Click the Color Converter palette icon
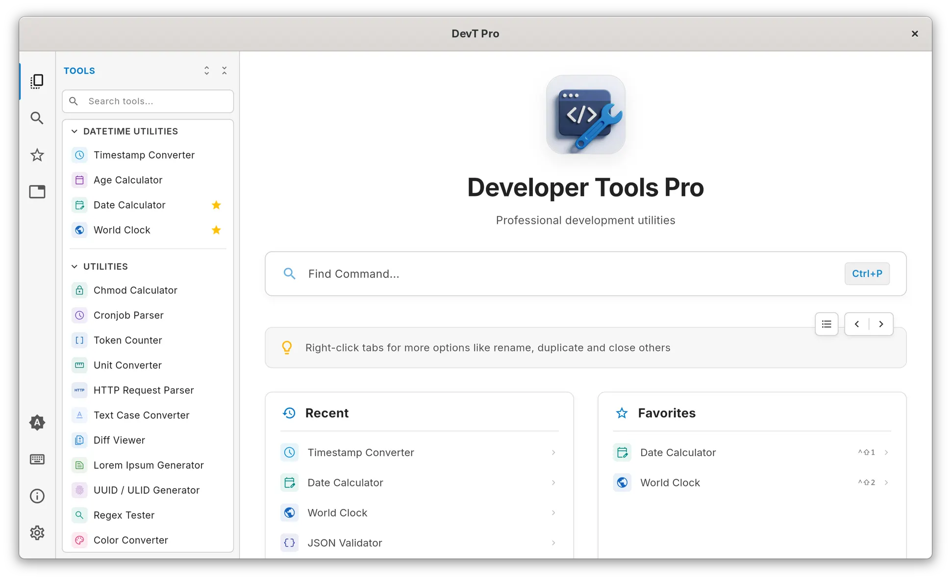This screenshot has width=951, height=580. (x=79, y=540)
